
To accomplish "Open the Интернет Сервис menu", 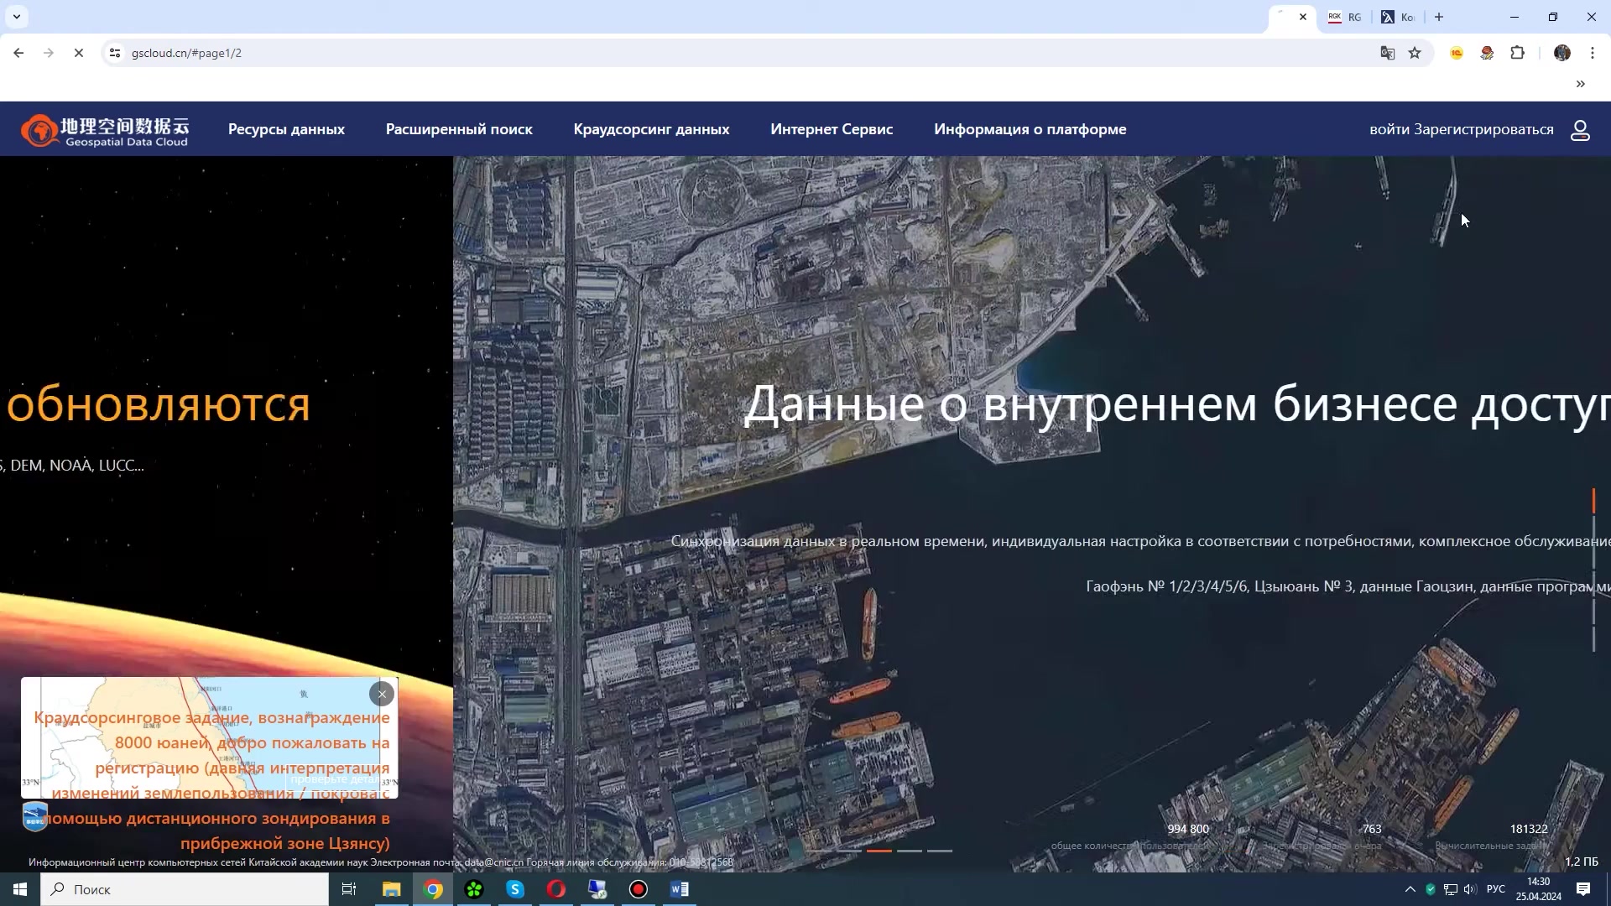I will [x=832, y=129].
